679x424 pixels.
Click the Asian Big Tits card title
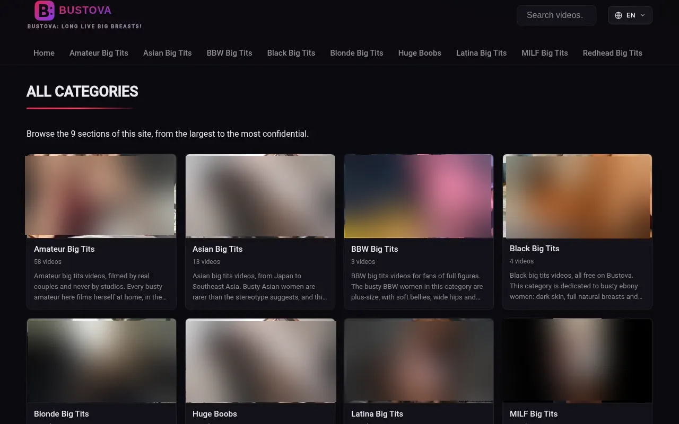point(217,249)
